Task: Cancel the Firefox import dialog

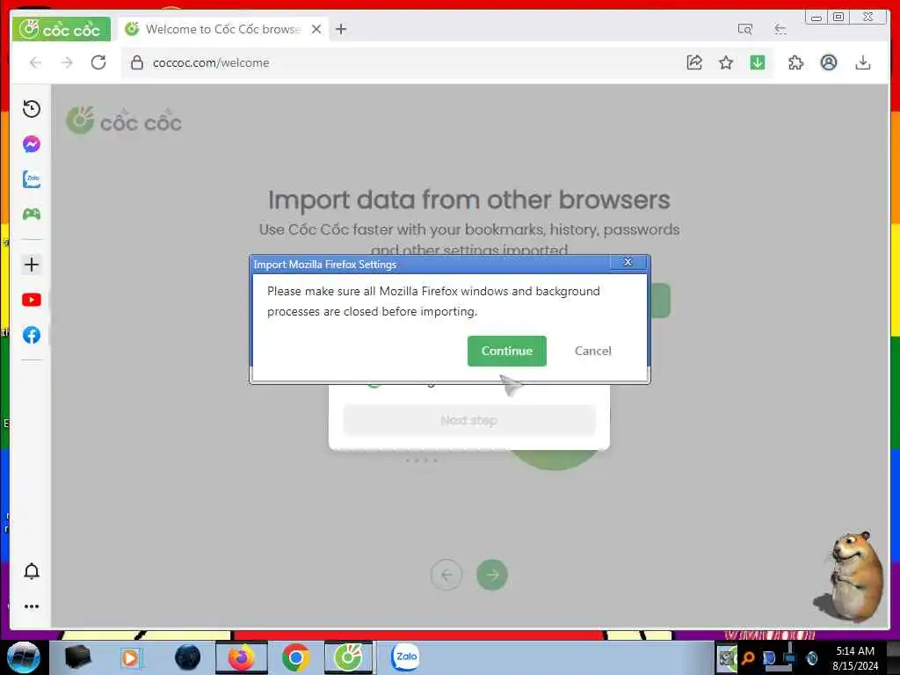Action: (x=593, y=351)
